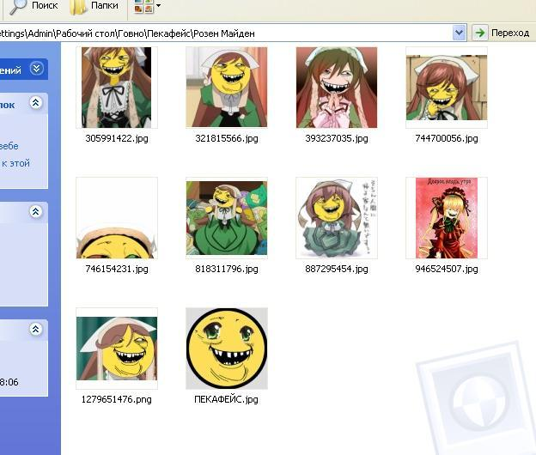Select thumbnail 818311796.jpg
536x455 pixels.
point(227,218)
